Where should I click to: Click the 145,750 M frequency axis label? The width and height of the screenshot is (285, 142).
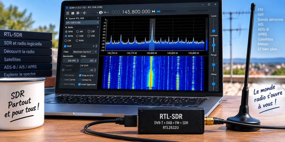pos(112,53)
